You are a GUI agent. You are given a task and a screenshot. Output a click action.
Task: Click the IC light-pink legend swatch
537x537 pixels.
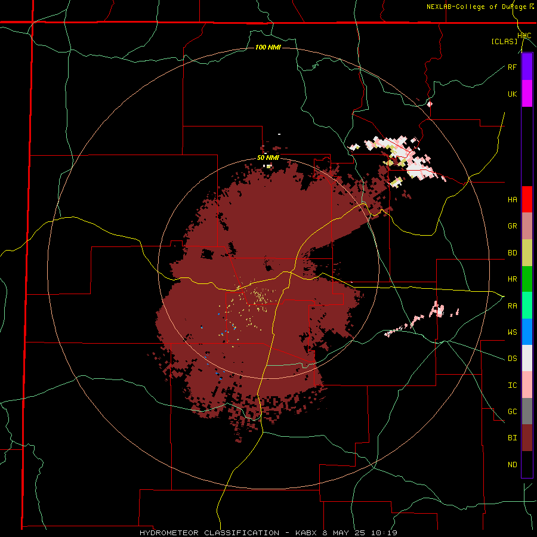tap(527, 385)
